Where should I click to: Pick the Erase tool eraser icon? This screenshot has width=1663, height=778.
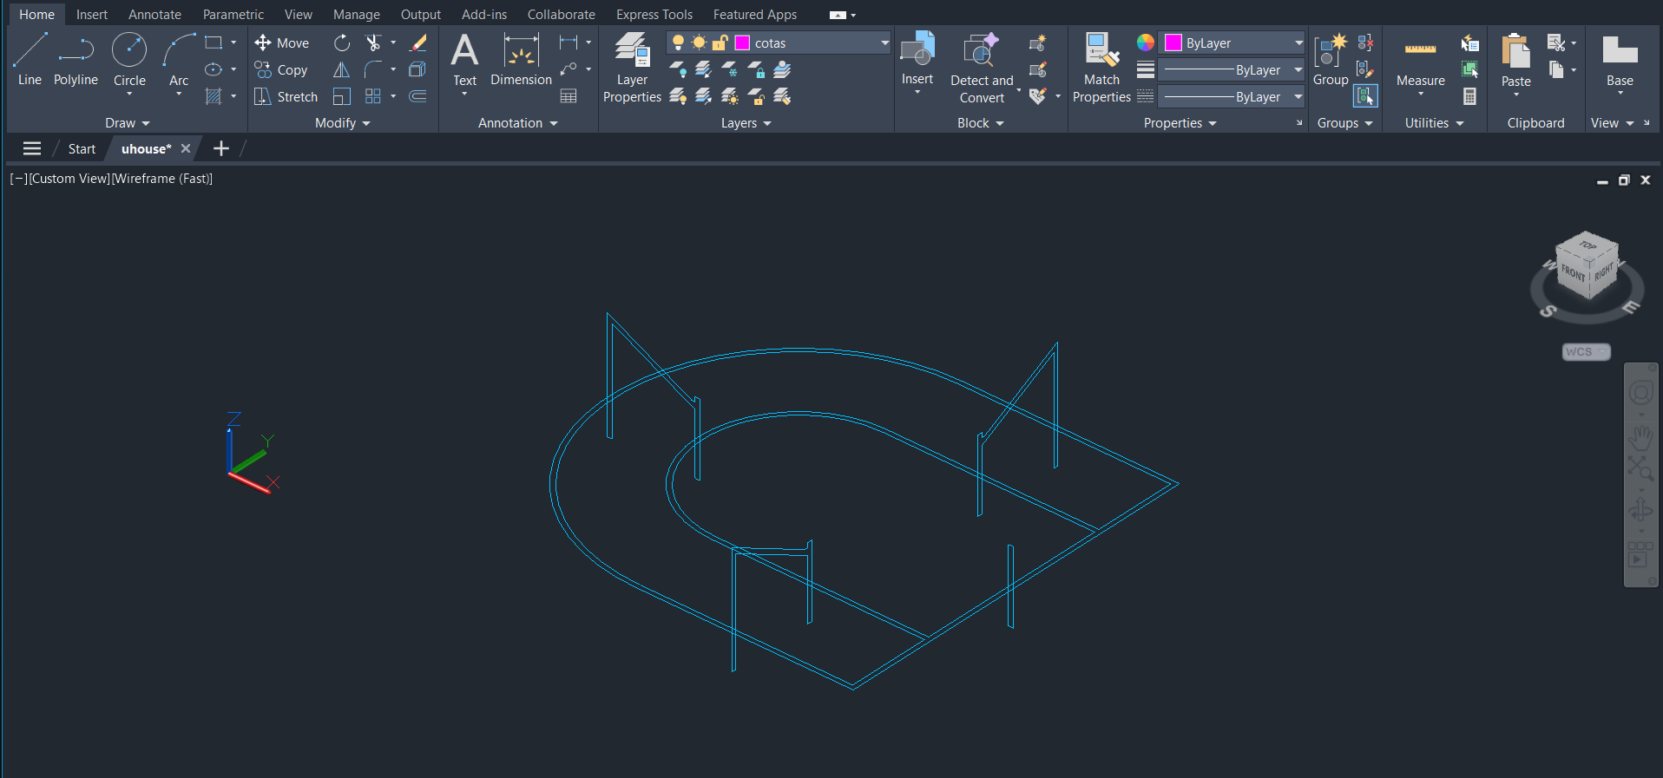418,42
